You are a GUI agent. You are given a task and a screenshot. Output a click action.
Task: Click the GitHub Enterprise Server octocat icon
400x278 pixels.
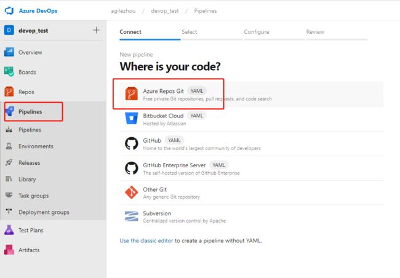[131, 168]
